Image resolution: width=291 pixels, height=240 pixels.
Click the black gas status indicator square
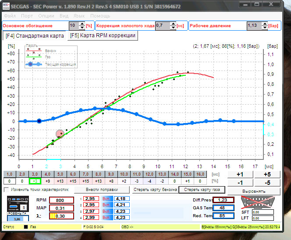point(25,227)
